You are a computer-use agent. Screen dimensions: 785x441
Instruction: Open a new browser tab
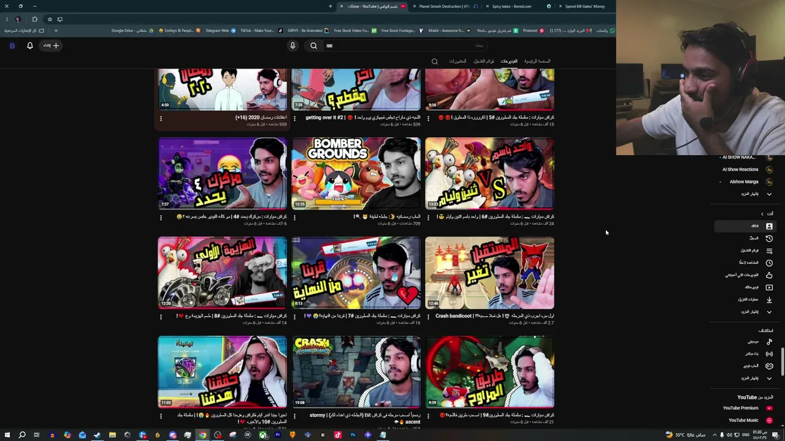tap(330, 6)
